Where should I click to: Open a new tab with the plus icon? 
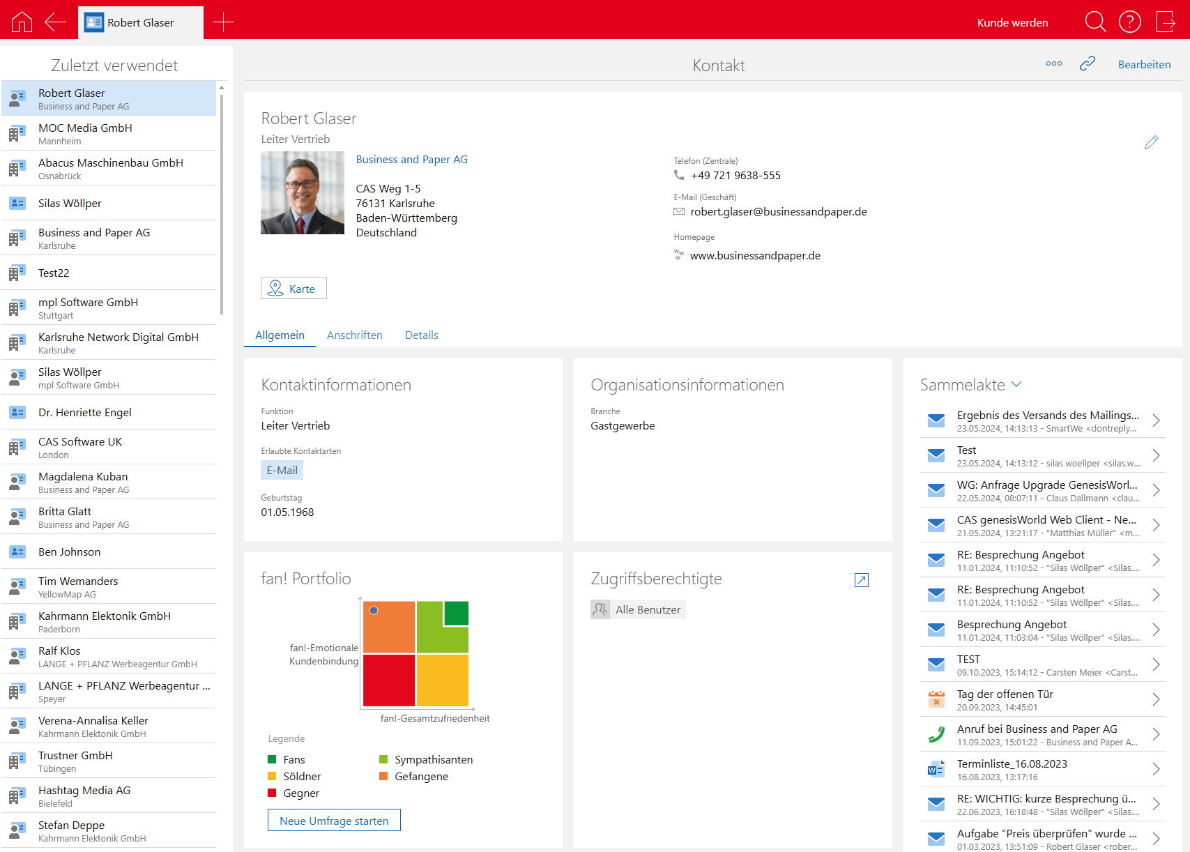click(223, 22)
